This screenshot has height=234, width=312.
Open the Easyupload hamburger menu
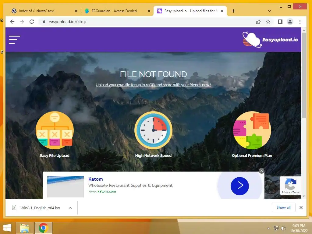tap(15, 40)
